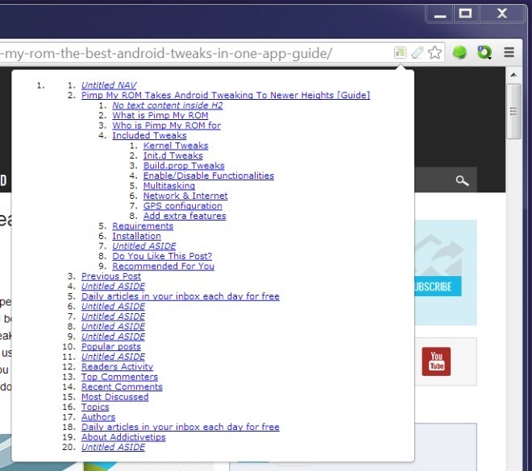
Task: Go to Init.d Tweaks section
Action: [x=173, y=155]
